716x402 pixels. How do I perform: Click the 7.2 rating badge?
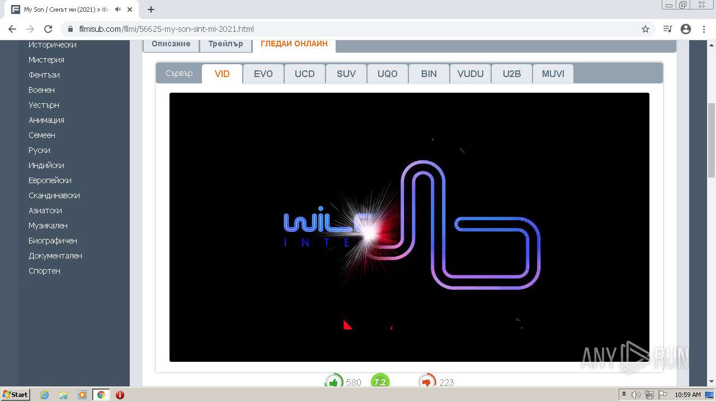click(x=380, y=382)
